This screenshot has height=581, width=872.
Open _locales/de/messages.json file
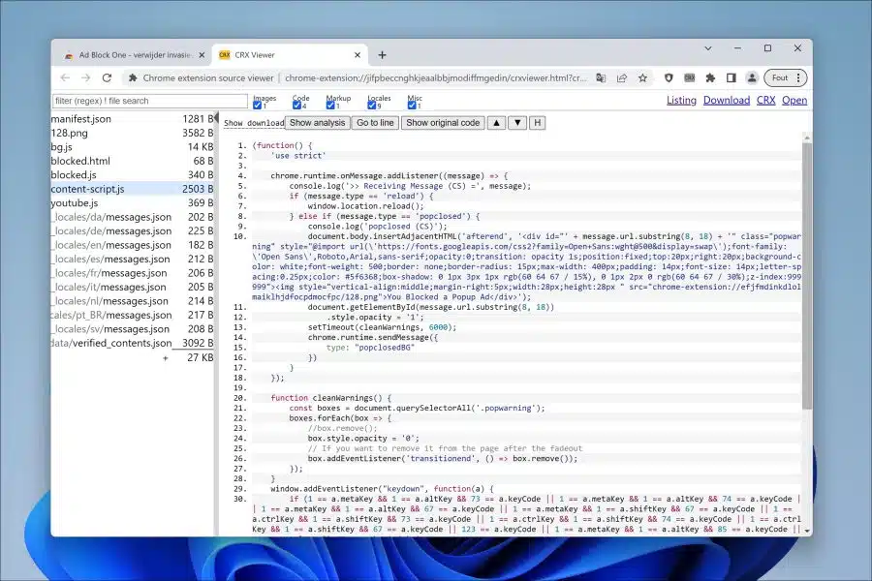(133, 230)
